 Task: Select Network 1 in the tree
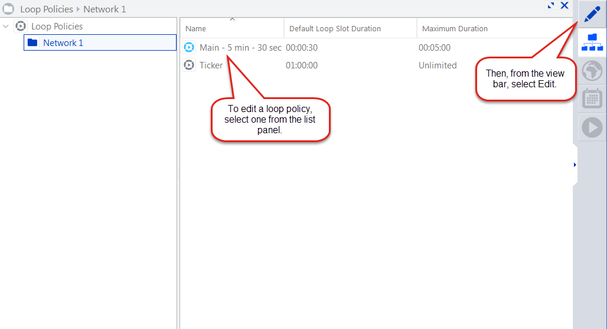[63, 43]
